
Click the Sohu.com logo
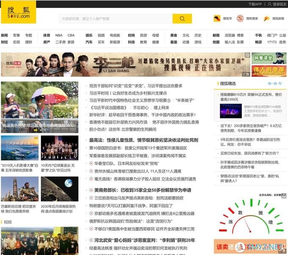click(x=18, y=12)
